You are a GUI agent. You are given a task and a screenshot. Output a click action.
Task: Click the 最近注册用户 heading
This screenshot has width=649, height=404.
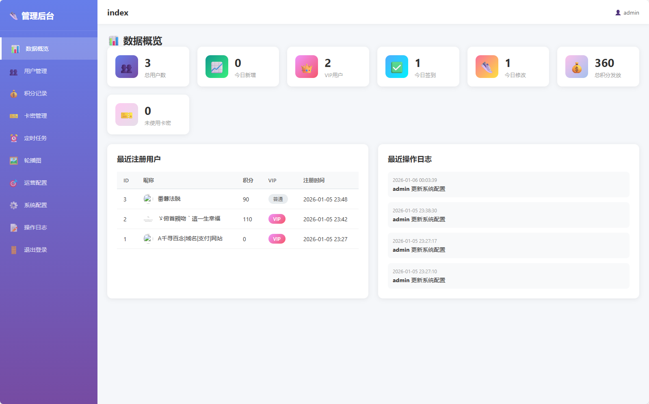click(x=139, y=159)
